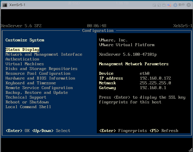Open the gear 動作 actions menu
The width and height of the screenshot is (193, 152).
[x=179, y=5]
